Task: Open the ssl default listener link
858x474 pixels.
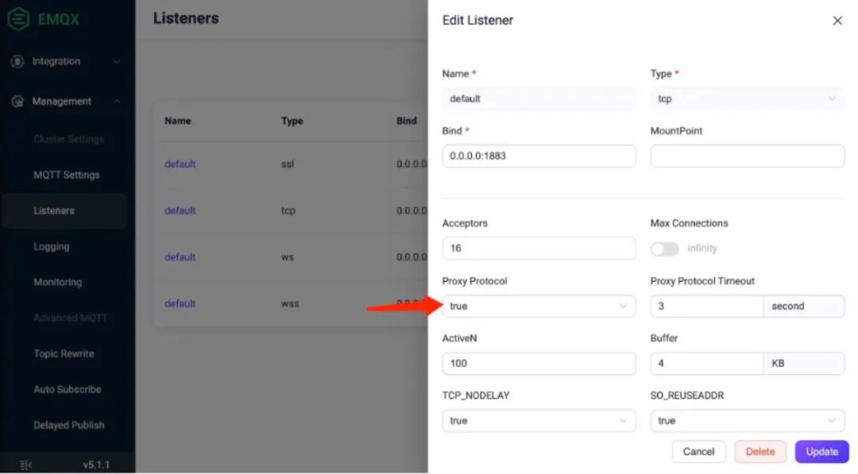Action: pos(180,164)
